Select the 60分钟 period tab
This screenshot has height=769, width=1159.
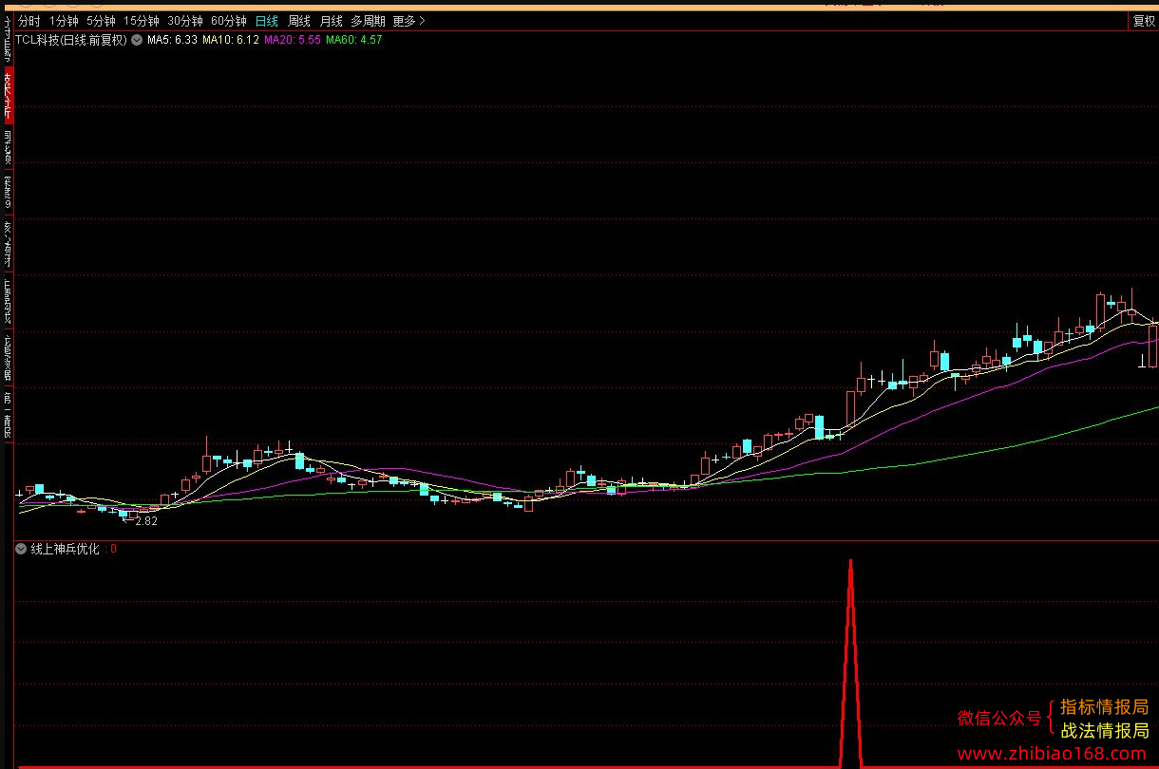pyautogui.click(x=229, y=21)
